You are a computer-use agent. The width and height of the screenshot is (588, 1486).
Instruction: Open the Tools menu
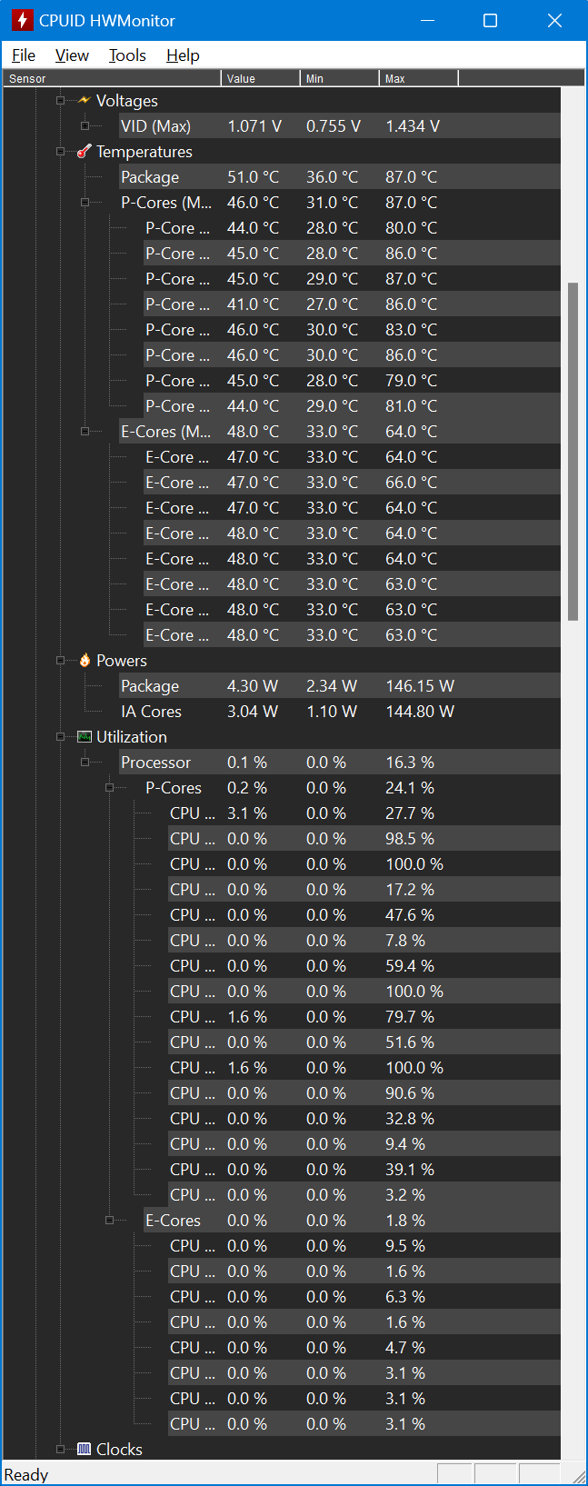[127, 55]
